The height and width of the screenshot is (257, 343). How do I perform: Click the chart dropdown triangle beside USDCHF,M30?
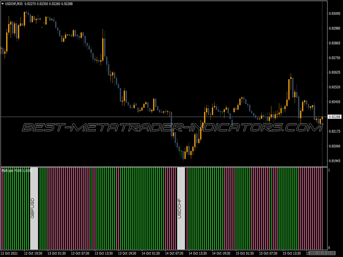pyautogui.click(x=3, y=4)
